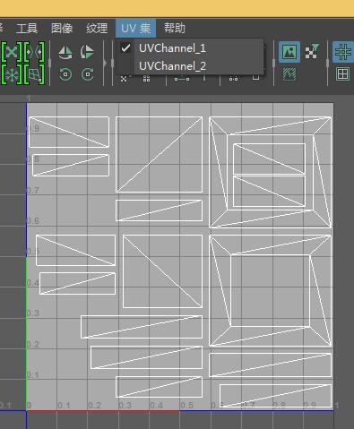Click the four-pane pixel snap icon
Screen dimensions: 354x429
[x=342, y=74]
